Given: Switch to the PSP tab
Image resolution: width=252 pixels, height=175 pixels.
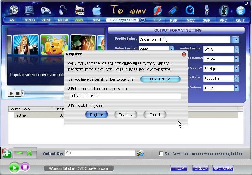Looking at the screenshot, I should pyautogui.click(x=174, y=20).
